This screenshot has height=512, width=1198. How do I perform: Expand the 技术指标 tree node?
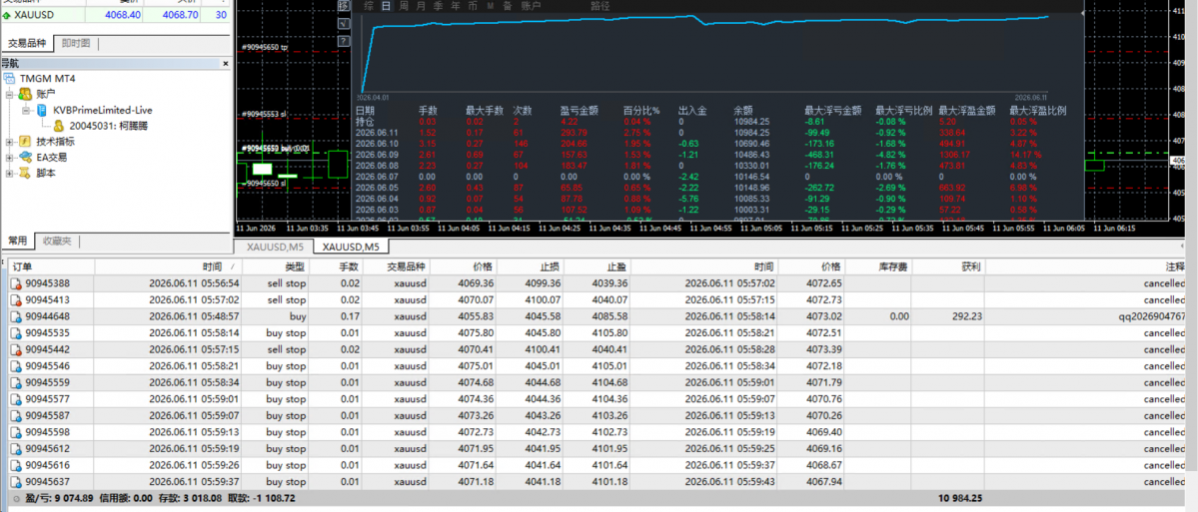click(x=9, y=142)
